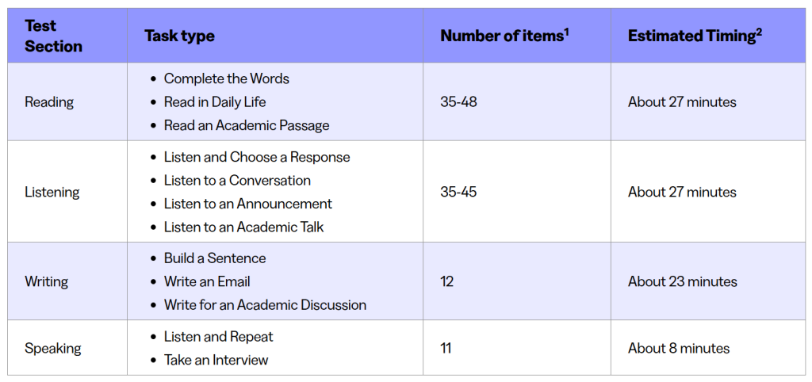Click the Task type column header
This screenshot has width=812, height=382.
point(179,36)
